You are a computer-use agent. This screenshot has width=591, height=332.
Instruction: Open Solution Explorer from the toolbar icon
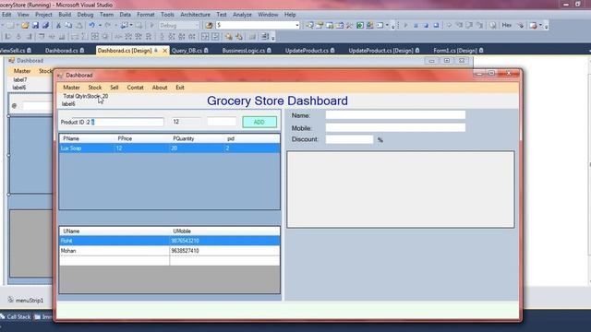[309, 25]
